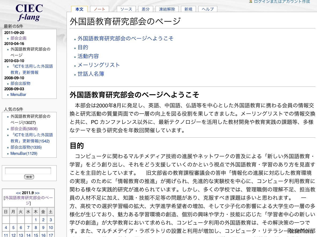Image resolution: width=317 pixels, height=237 pixels.
Task: Open the ヘルプ page
Action: click(x=208, y=9)
